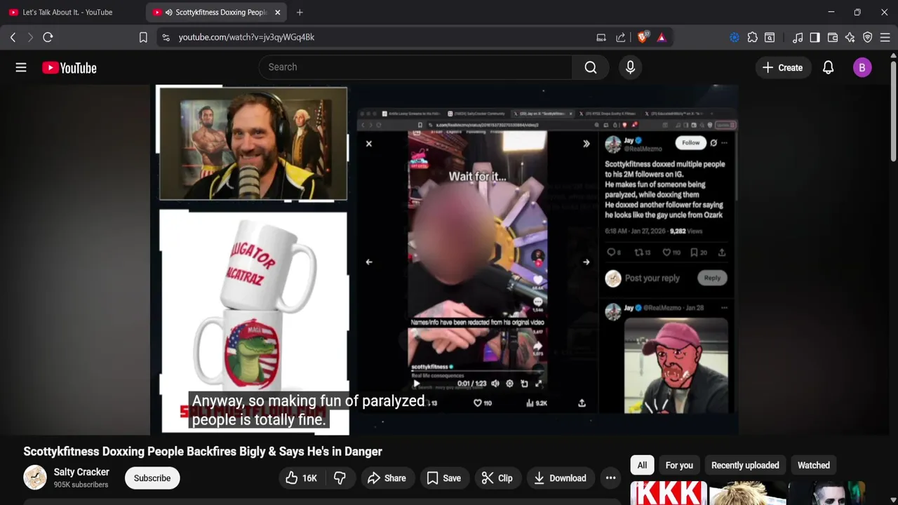Viewport: 898px width, 505px height.
Task: Open Brave Rewards triangle icon
Action: click(x=662, y=37)
